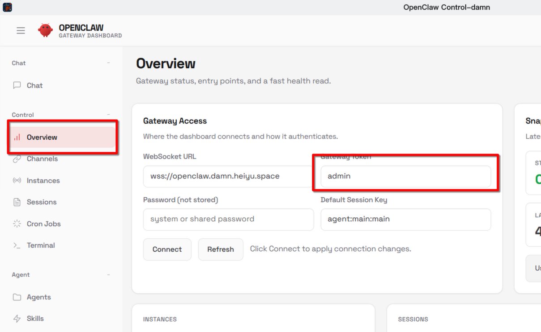Viewport: 541px width, 332px height.
Task: Collapse the Control sidebar section
Action: coord(108,115)
